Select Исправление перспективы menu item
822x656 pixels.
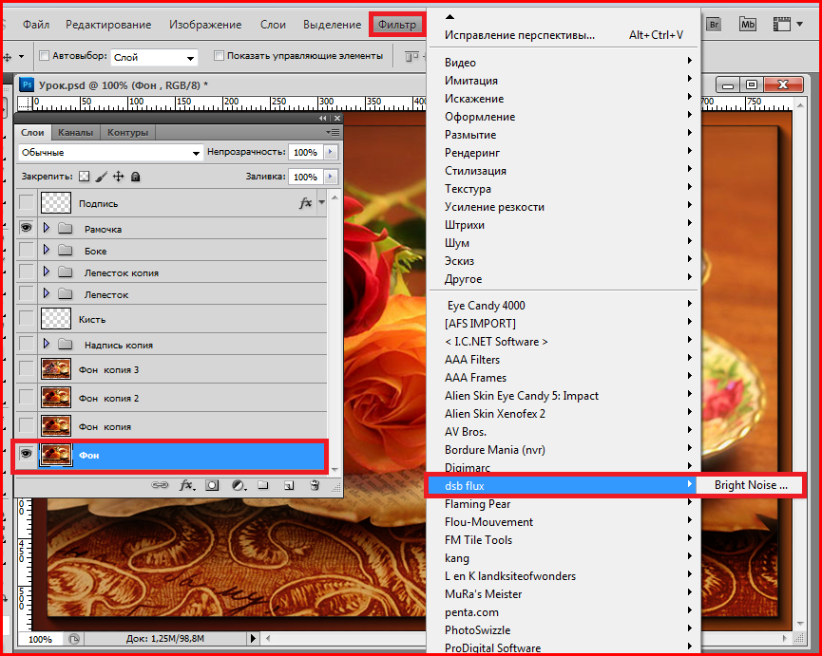click(x=564, y=35)
